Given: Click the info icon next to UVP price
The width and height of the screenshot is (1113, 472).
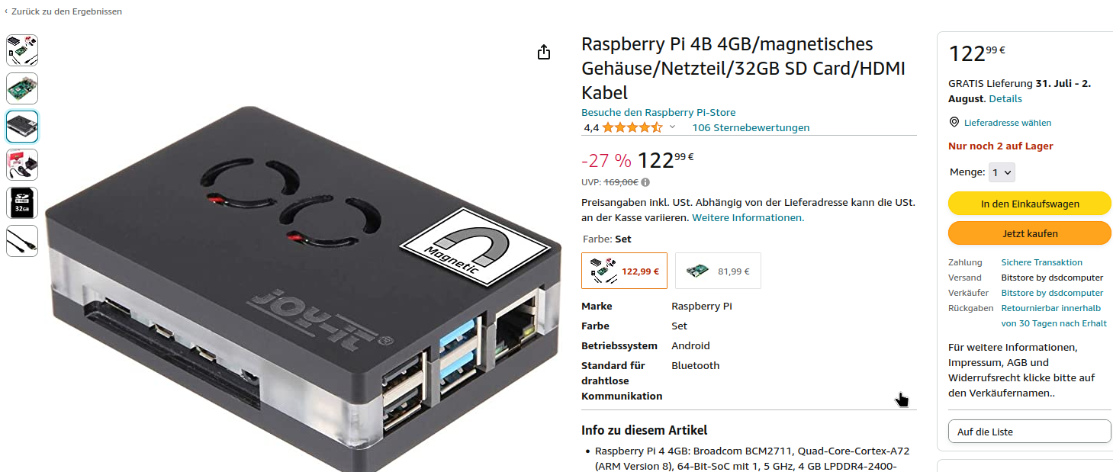Looking at the screenshot, I should [645, 182].
